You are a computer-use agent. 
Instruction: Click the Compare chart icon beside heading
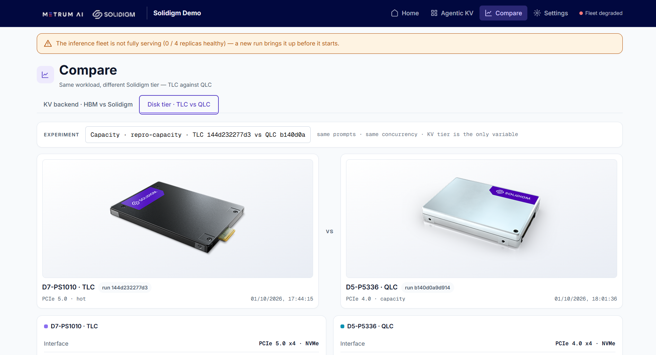point(45,75)
